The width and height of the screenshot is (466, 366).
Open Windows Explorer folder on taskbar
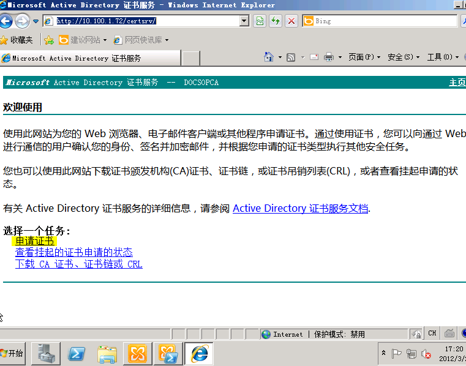[107, 354]
